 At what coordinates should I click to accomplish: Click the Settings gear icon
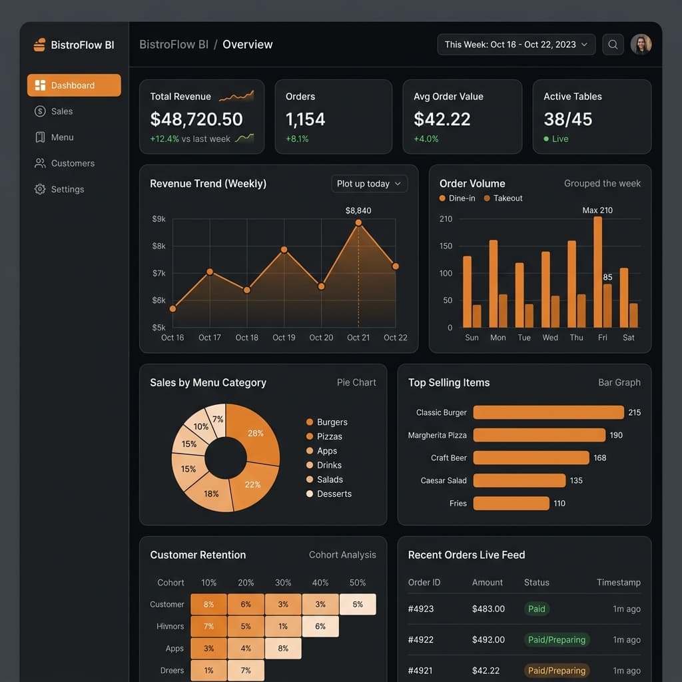tap(40, 189)
